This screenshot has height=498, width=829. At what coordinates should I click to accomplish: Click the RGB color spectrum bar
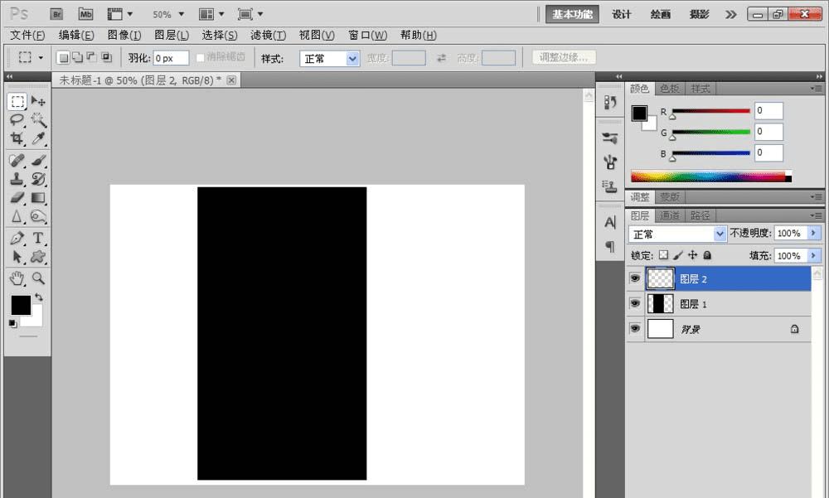[x=710, y=176]
